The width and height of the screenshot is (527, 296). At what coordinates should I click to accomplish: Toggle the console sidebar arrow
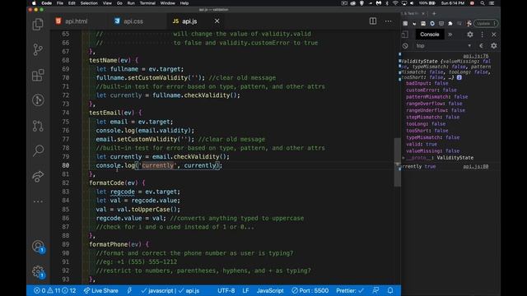(481, 46)
